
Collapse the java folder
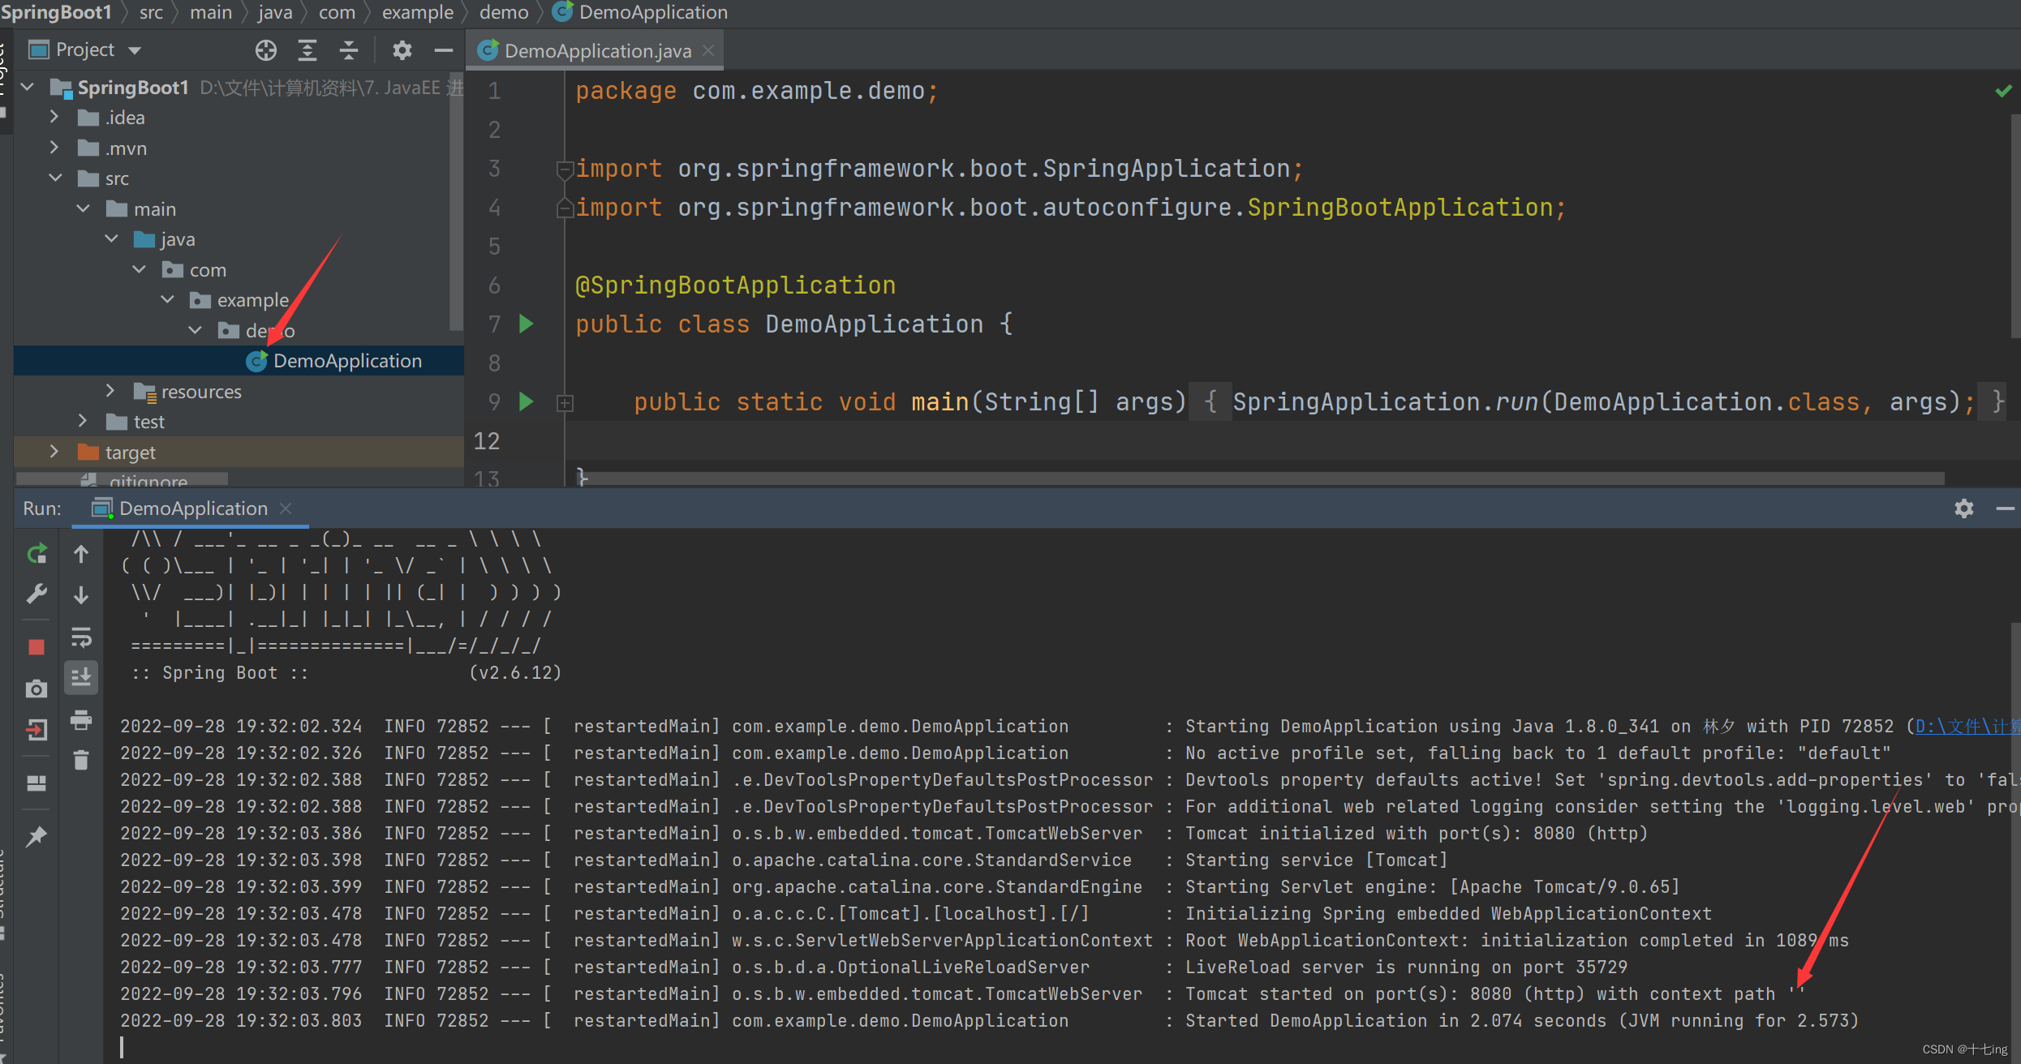[x=112, y=239]
